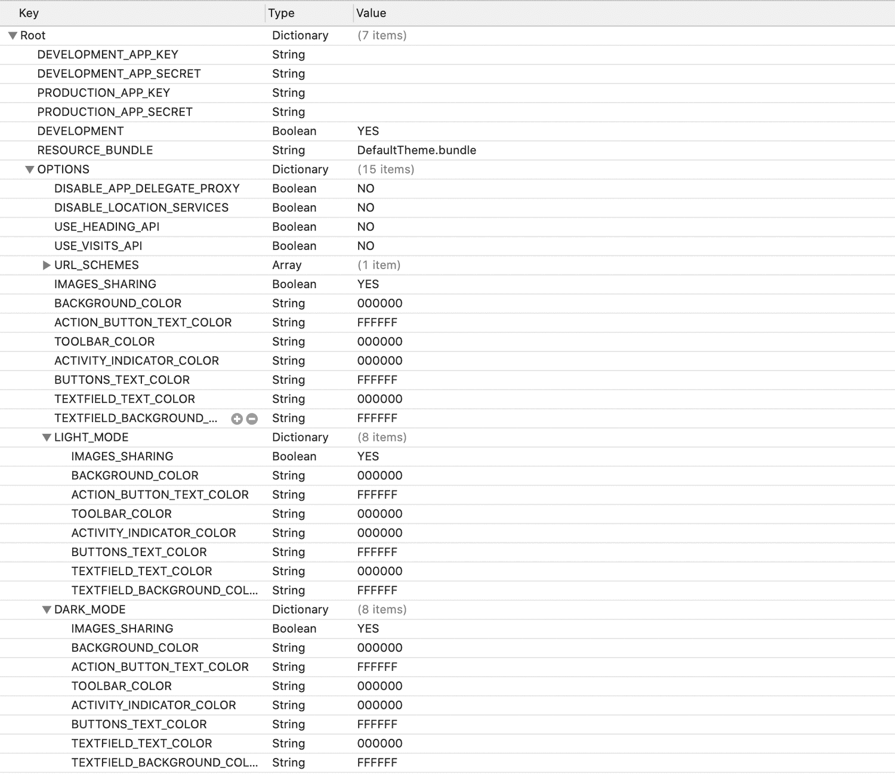This screenshot has height=774, width=895.
Task: Click NO value for USE_VISITS_API
Action: tap(366, 246)
